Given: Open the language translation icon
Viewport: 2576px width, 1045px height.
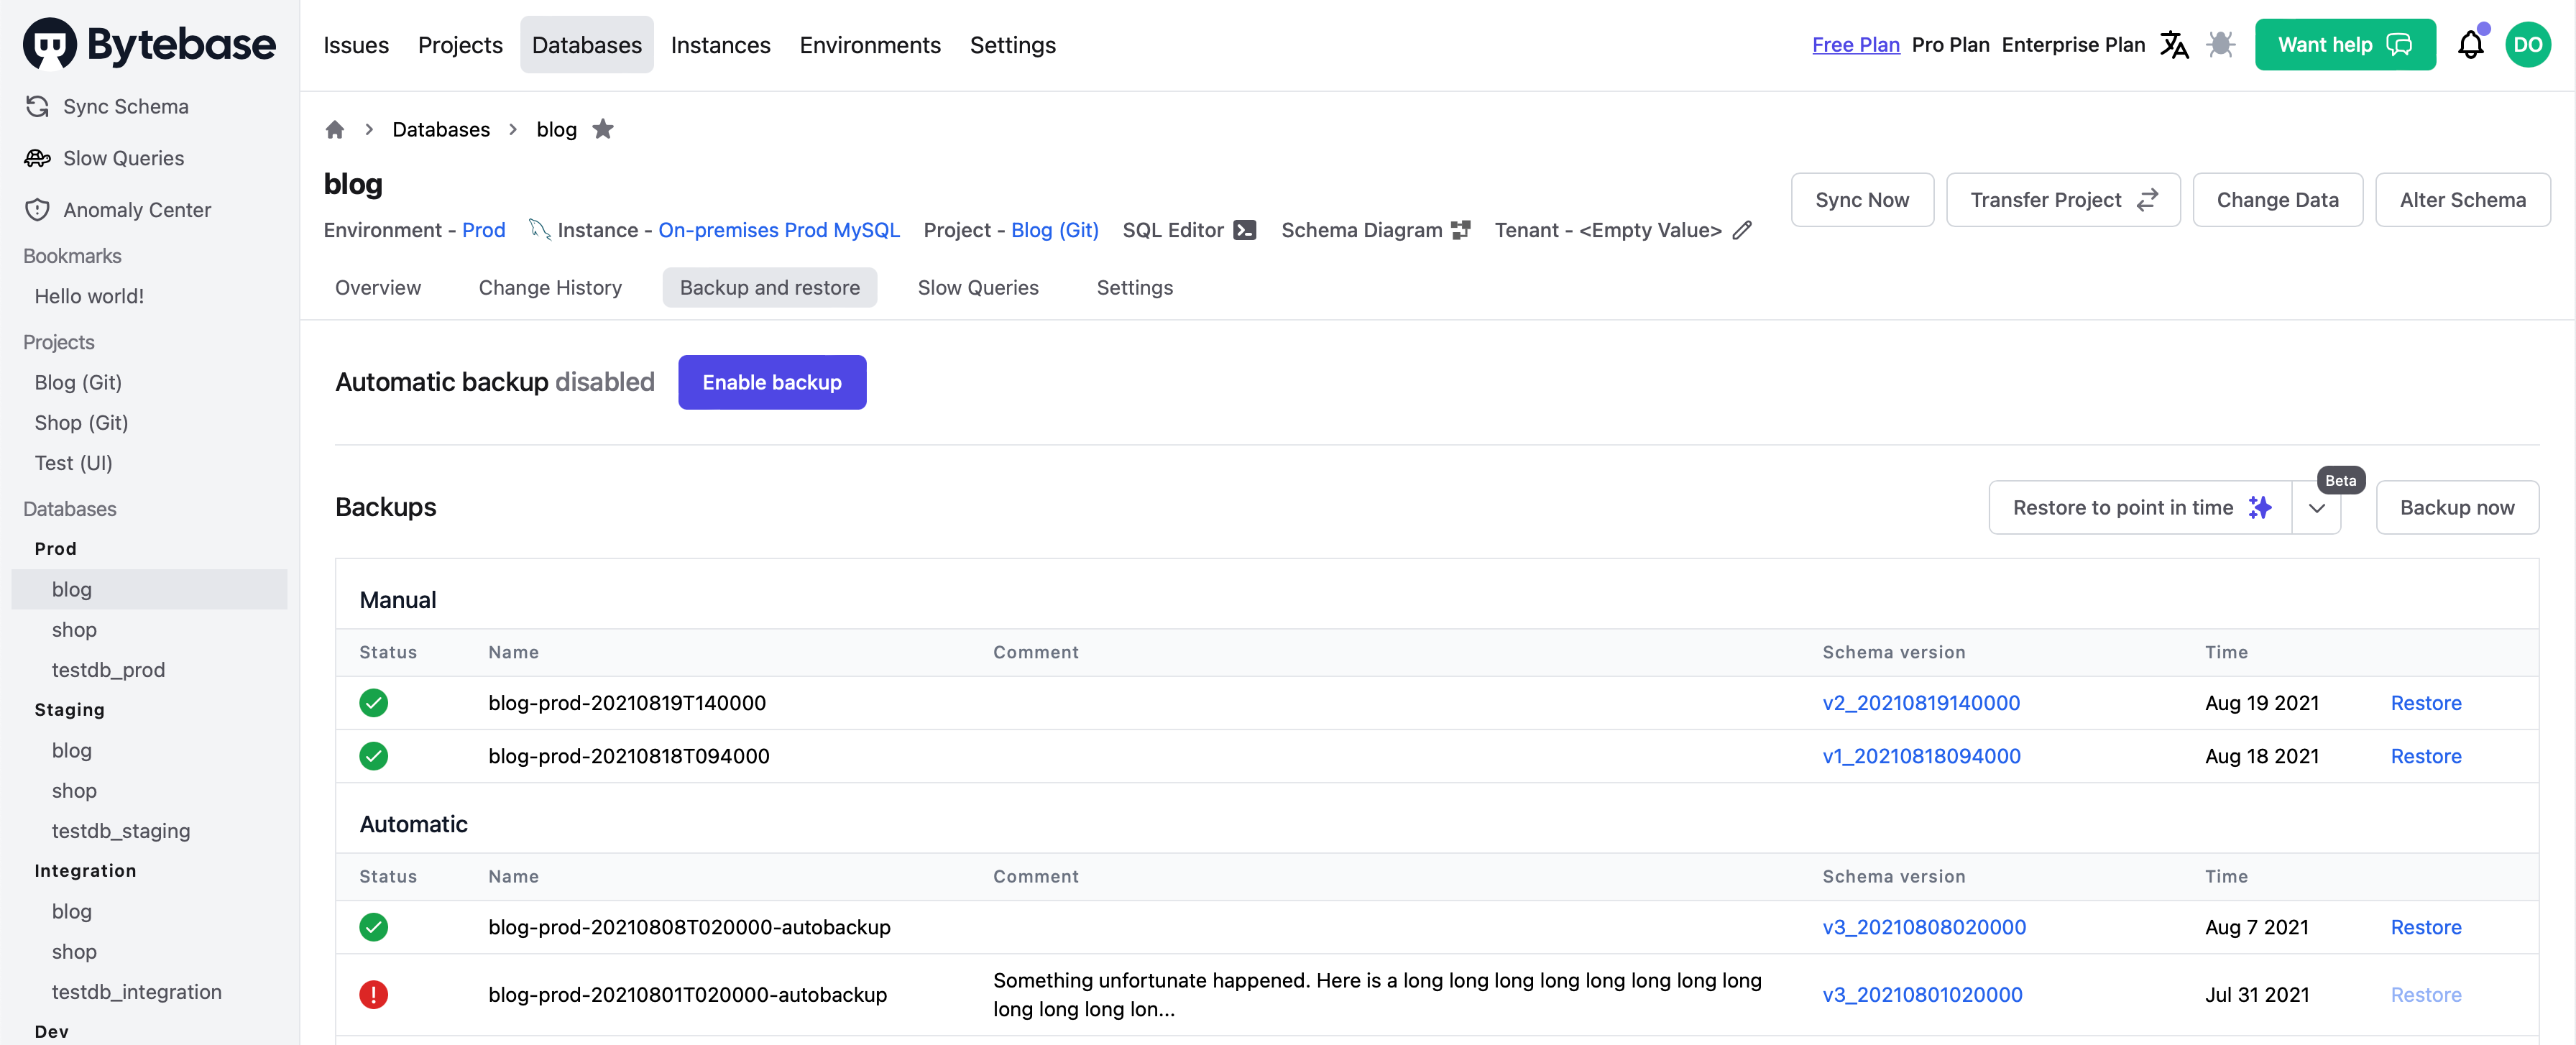Looking at the screenshot, I should 2174,45.
